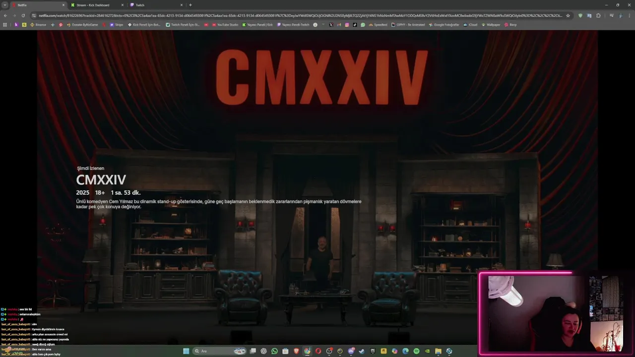Screen dimensions: 635x357
Task: Open the tab search dropdown
Action: (5, 5)
